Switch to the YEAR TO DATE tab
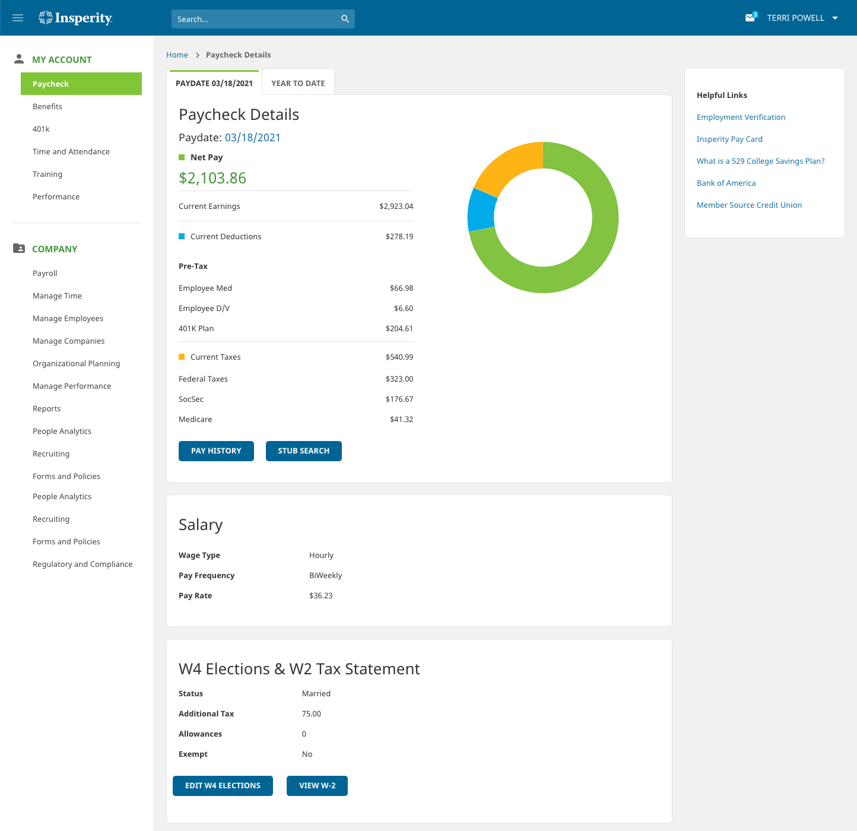Image resolution: width=857 pixels, height=831 pixels. click(x=298, y=83)
